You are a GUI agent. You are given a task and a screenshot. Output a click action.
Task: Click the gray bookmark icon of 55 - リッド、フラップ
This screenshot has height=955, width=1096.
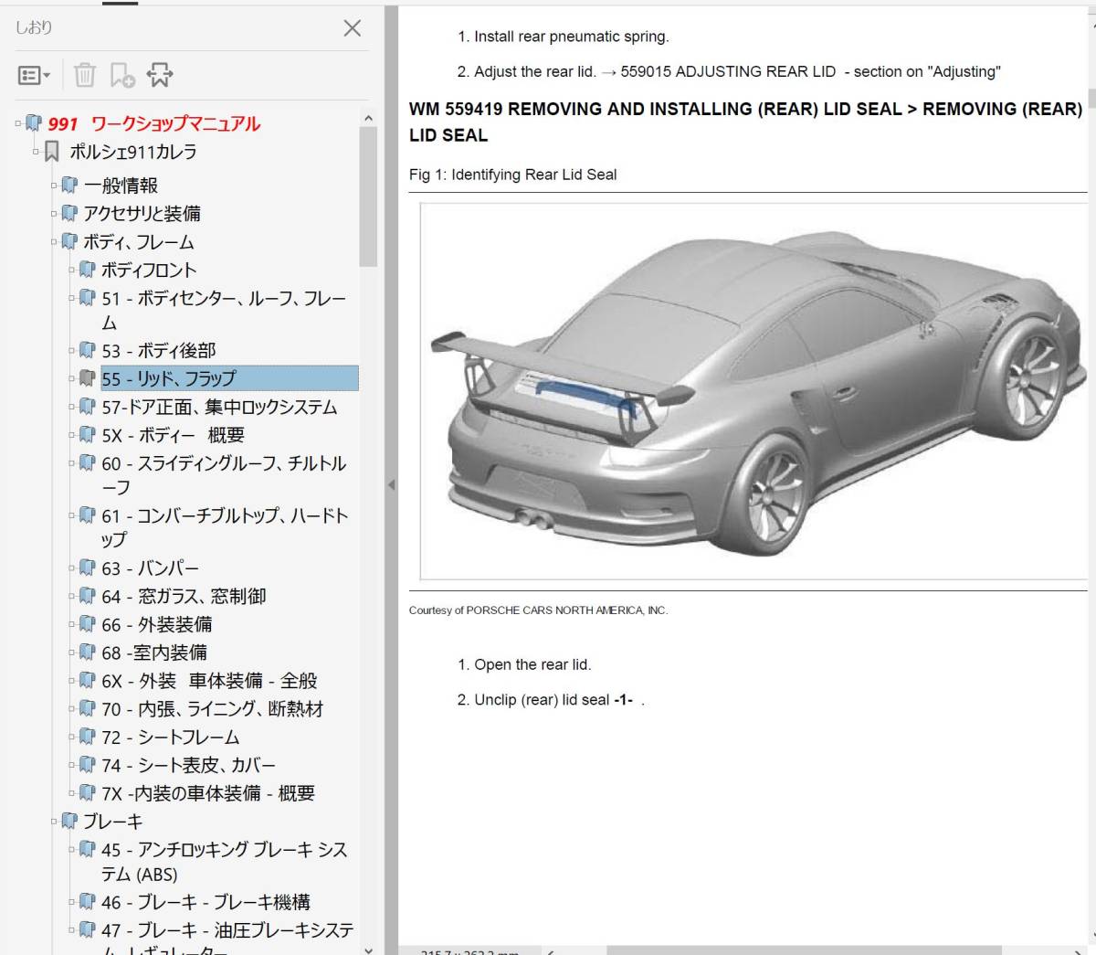click(88, 378)
